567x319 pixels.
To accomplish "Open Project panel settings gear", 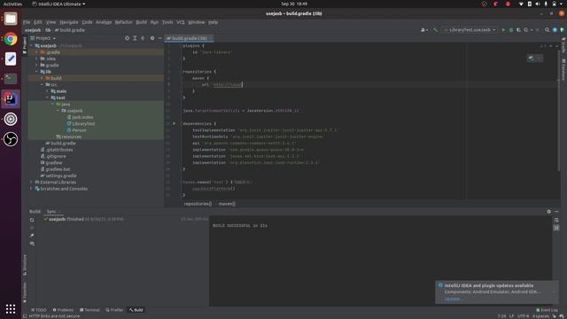I will [152, 38].
